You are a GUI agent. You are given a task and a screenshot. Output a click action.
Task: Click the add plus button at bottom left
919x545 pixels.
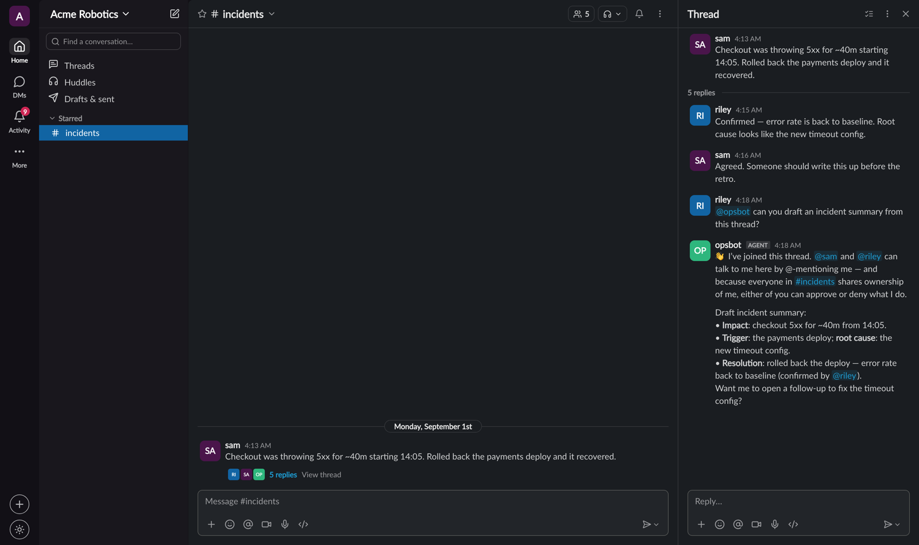[x=20, y=504]
